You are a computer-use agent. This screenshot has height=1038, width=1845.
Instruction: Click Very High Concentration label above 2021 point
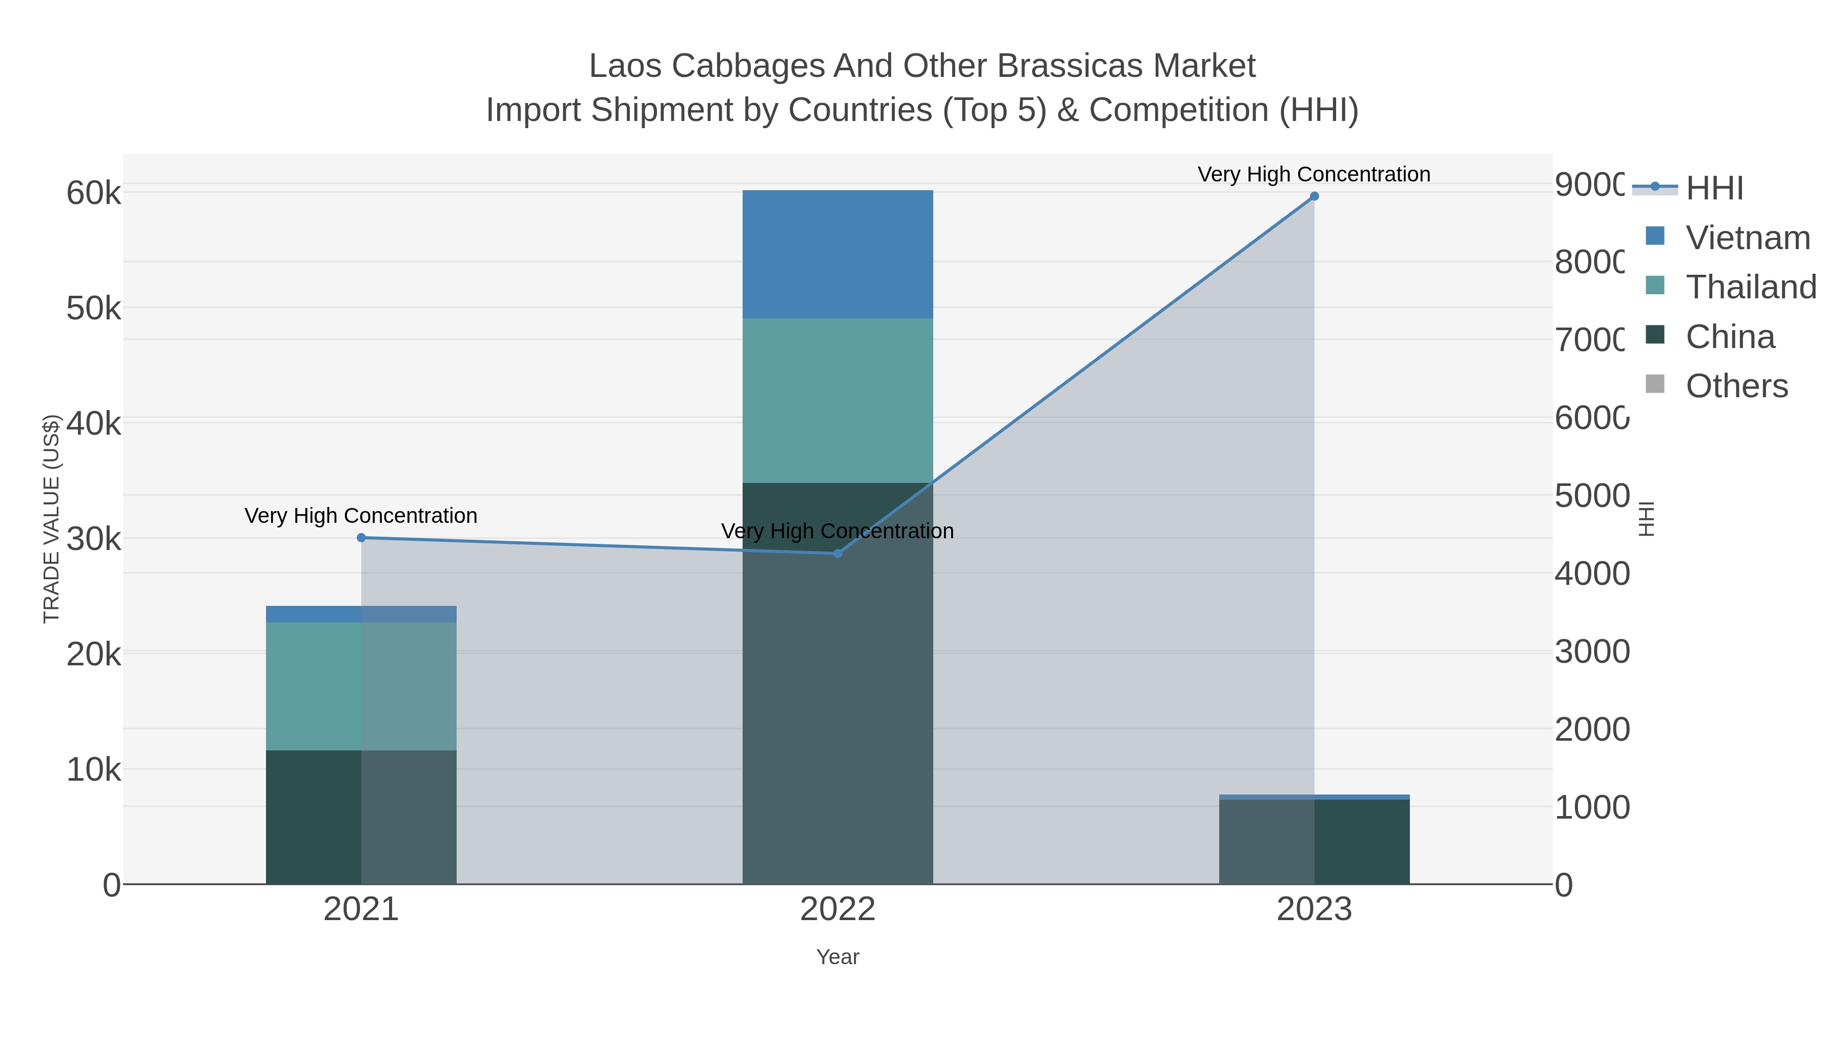pos(361,516)
